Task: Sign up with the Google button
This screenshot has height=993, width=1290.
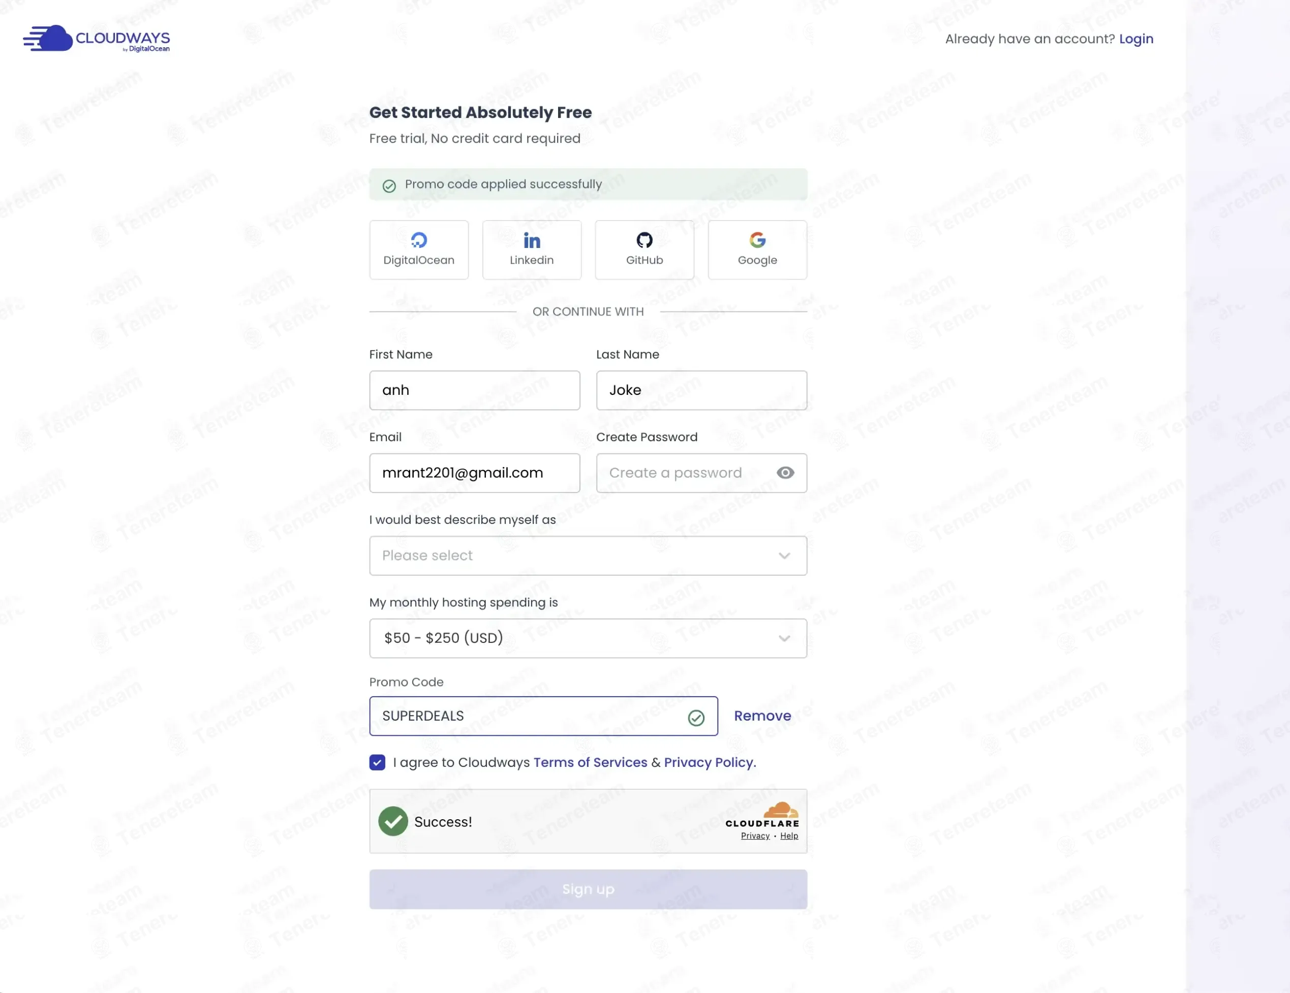Action: click(x=757, y=250)
